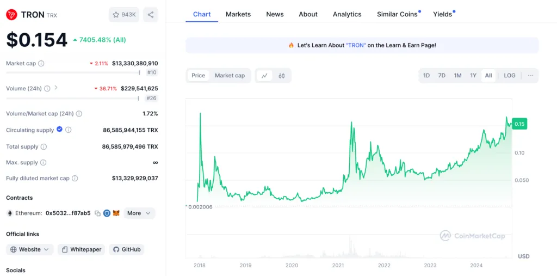
Task: Click the fire icon in Learn banner
Action: click(292, 45)
